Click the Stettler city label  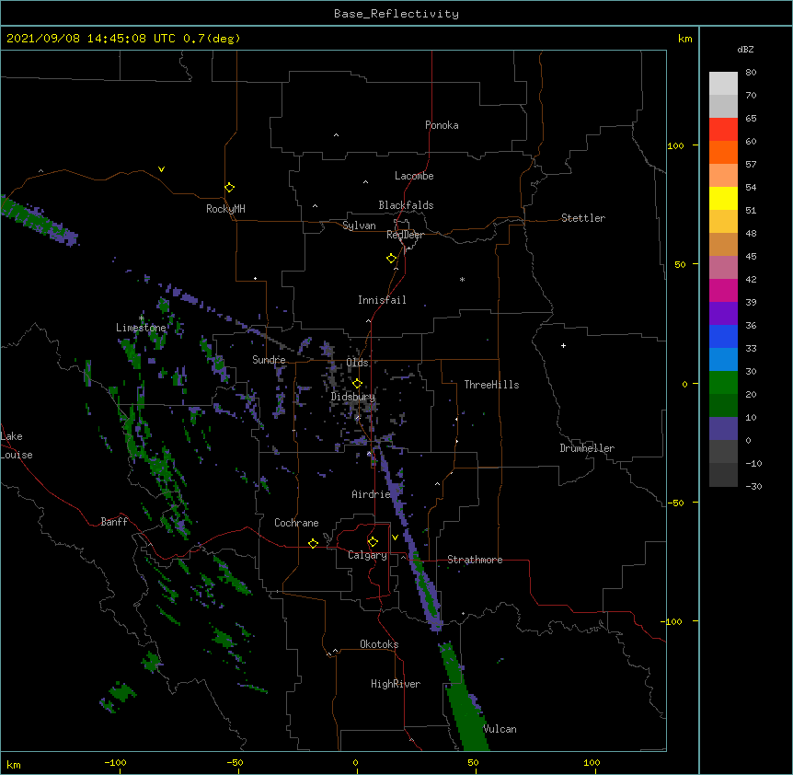tap(583, 218)
